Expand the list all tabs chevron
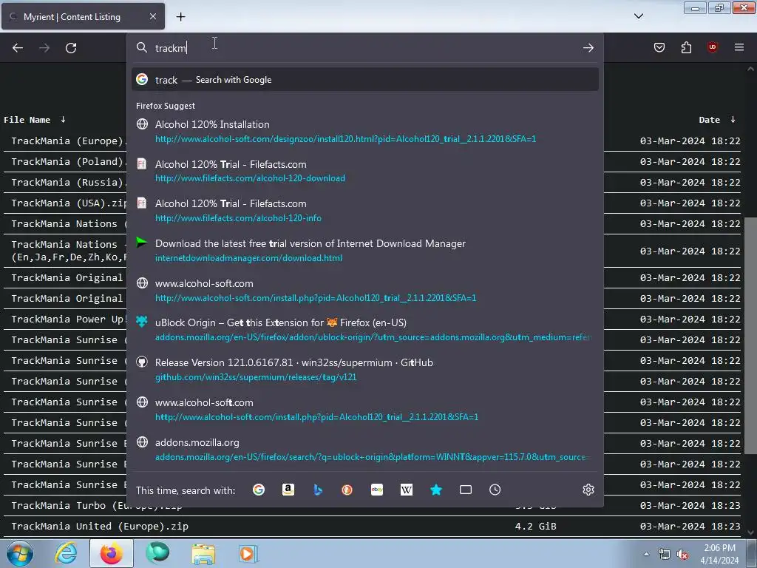Viewport: 757px width, 568px height. click(x=639, y=16)
